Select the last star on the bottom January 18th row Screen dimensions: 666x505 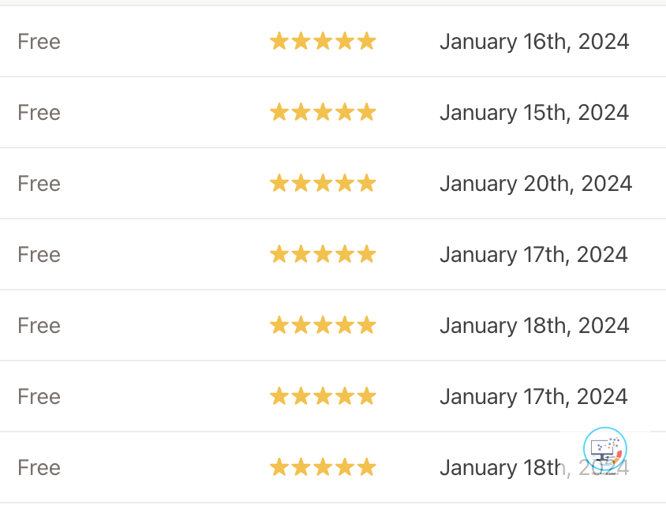(x=368, y=467)
